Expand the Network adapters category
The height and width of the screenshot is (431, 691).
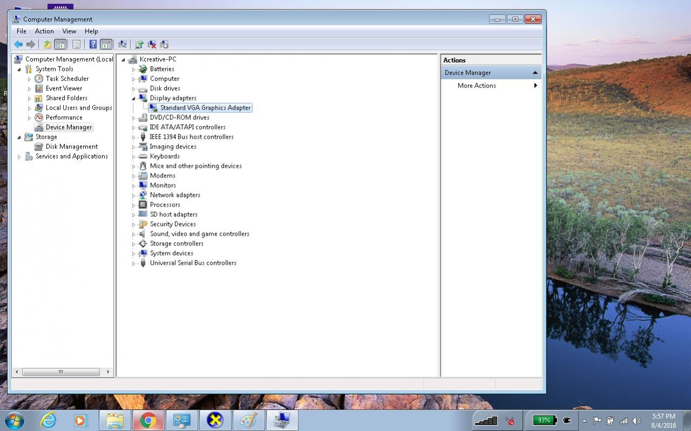pos(133,195)
